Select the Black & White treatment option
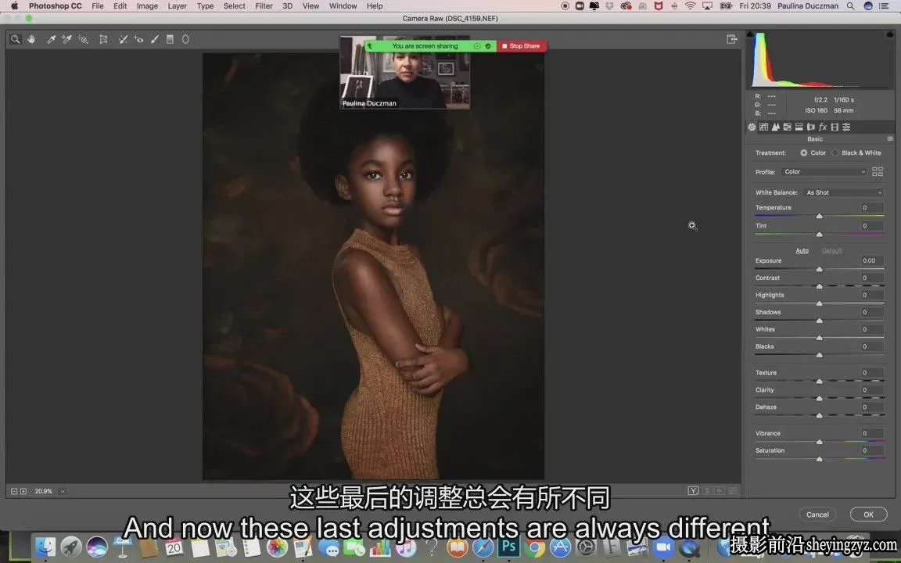Image resolution: width=901 pixels, height=563 pixels. 835,152
